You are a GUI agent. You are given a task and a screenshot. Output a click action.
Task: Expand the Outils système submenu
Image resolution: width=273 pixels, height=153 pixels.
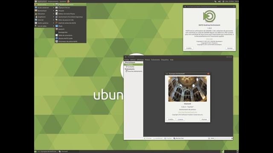point(45,23)
